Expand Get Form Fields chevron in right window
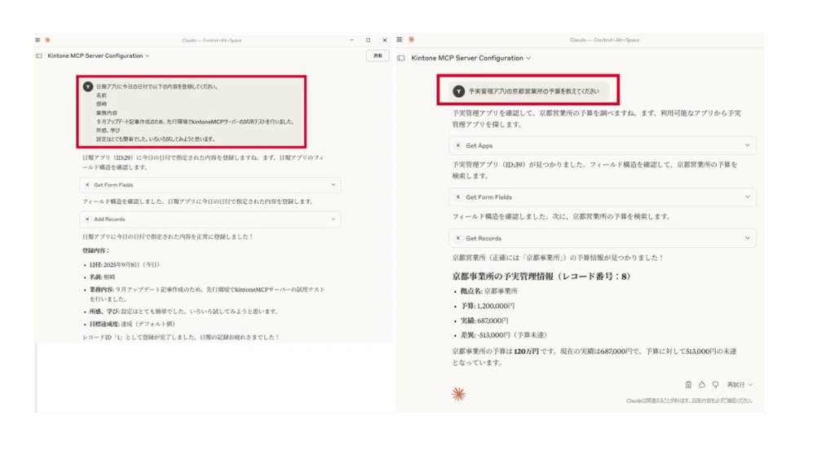Screen dimensions: 835x465 747,197
